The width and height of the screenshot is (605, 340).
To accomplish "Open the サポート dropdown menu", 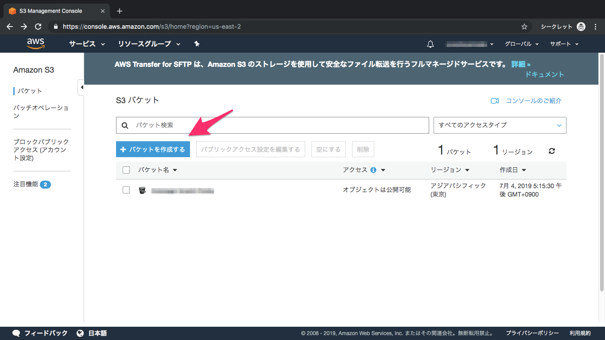I will click(x=564, y=44).
